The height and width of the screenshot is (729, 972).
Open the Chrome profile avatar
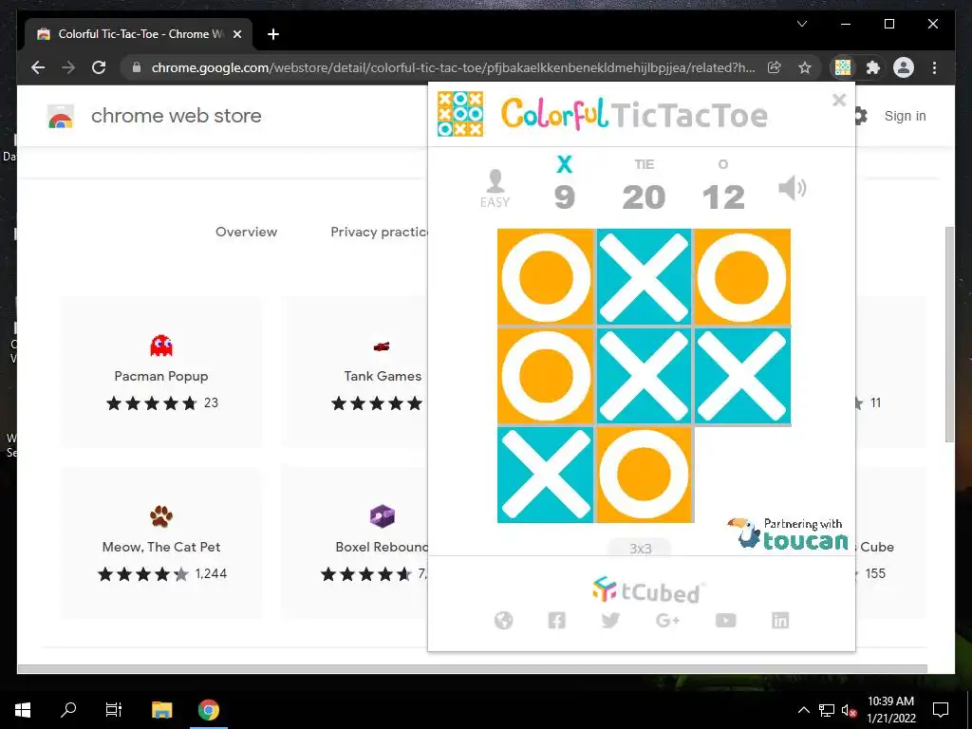click(904, 67)
